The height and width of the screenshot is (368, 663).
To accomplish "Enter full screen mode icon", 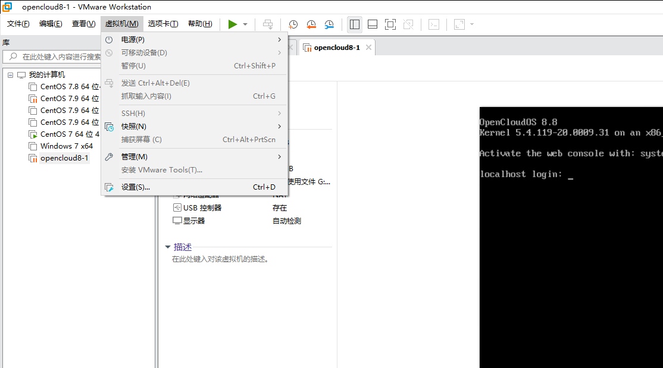I will 390,24.
